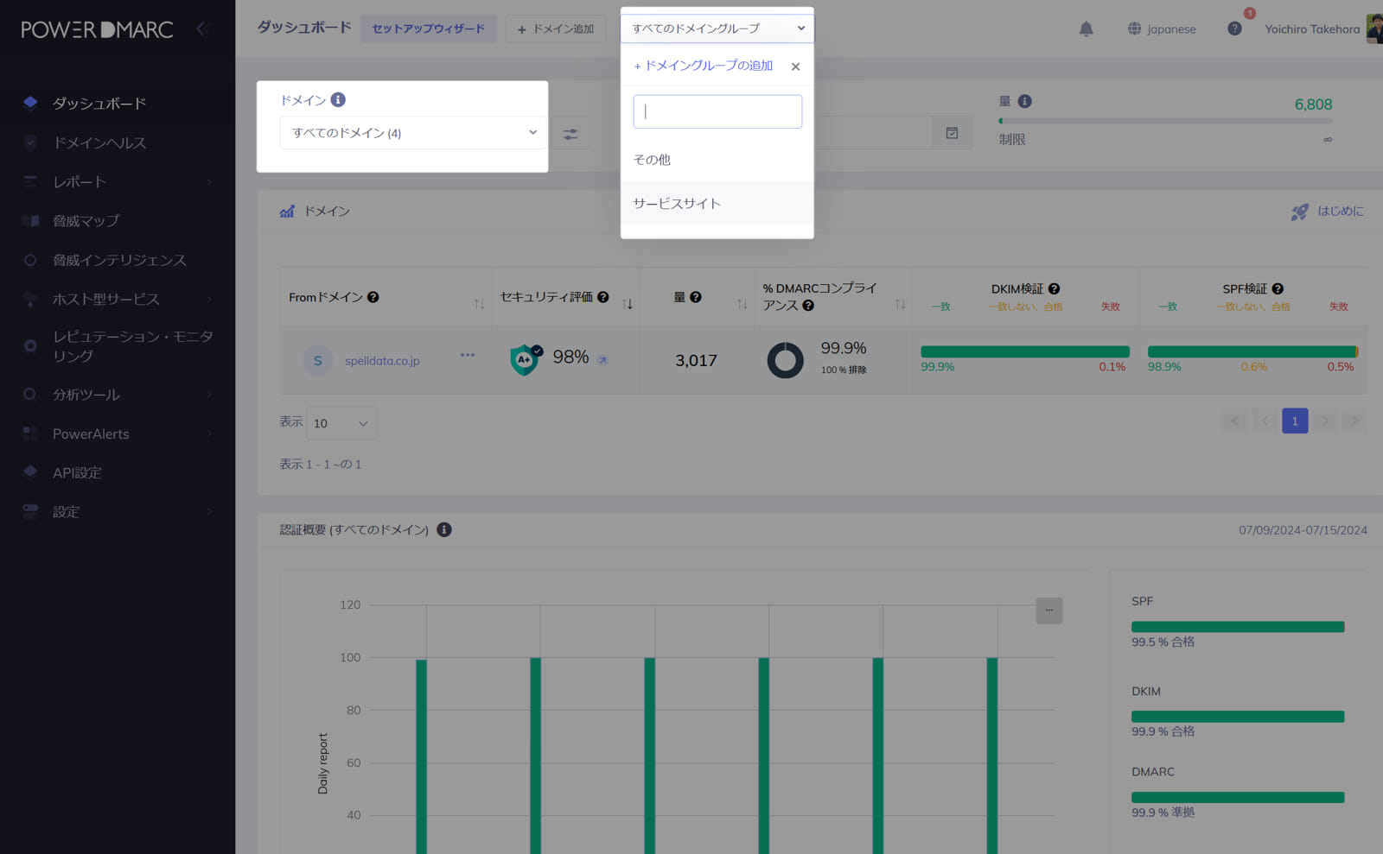Open the notifications bell
This screenshot has height=854, width=1383.
click(x=1087, y=28)
